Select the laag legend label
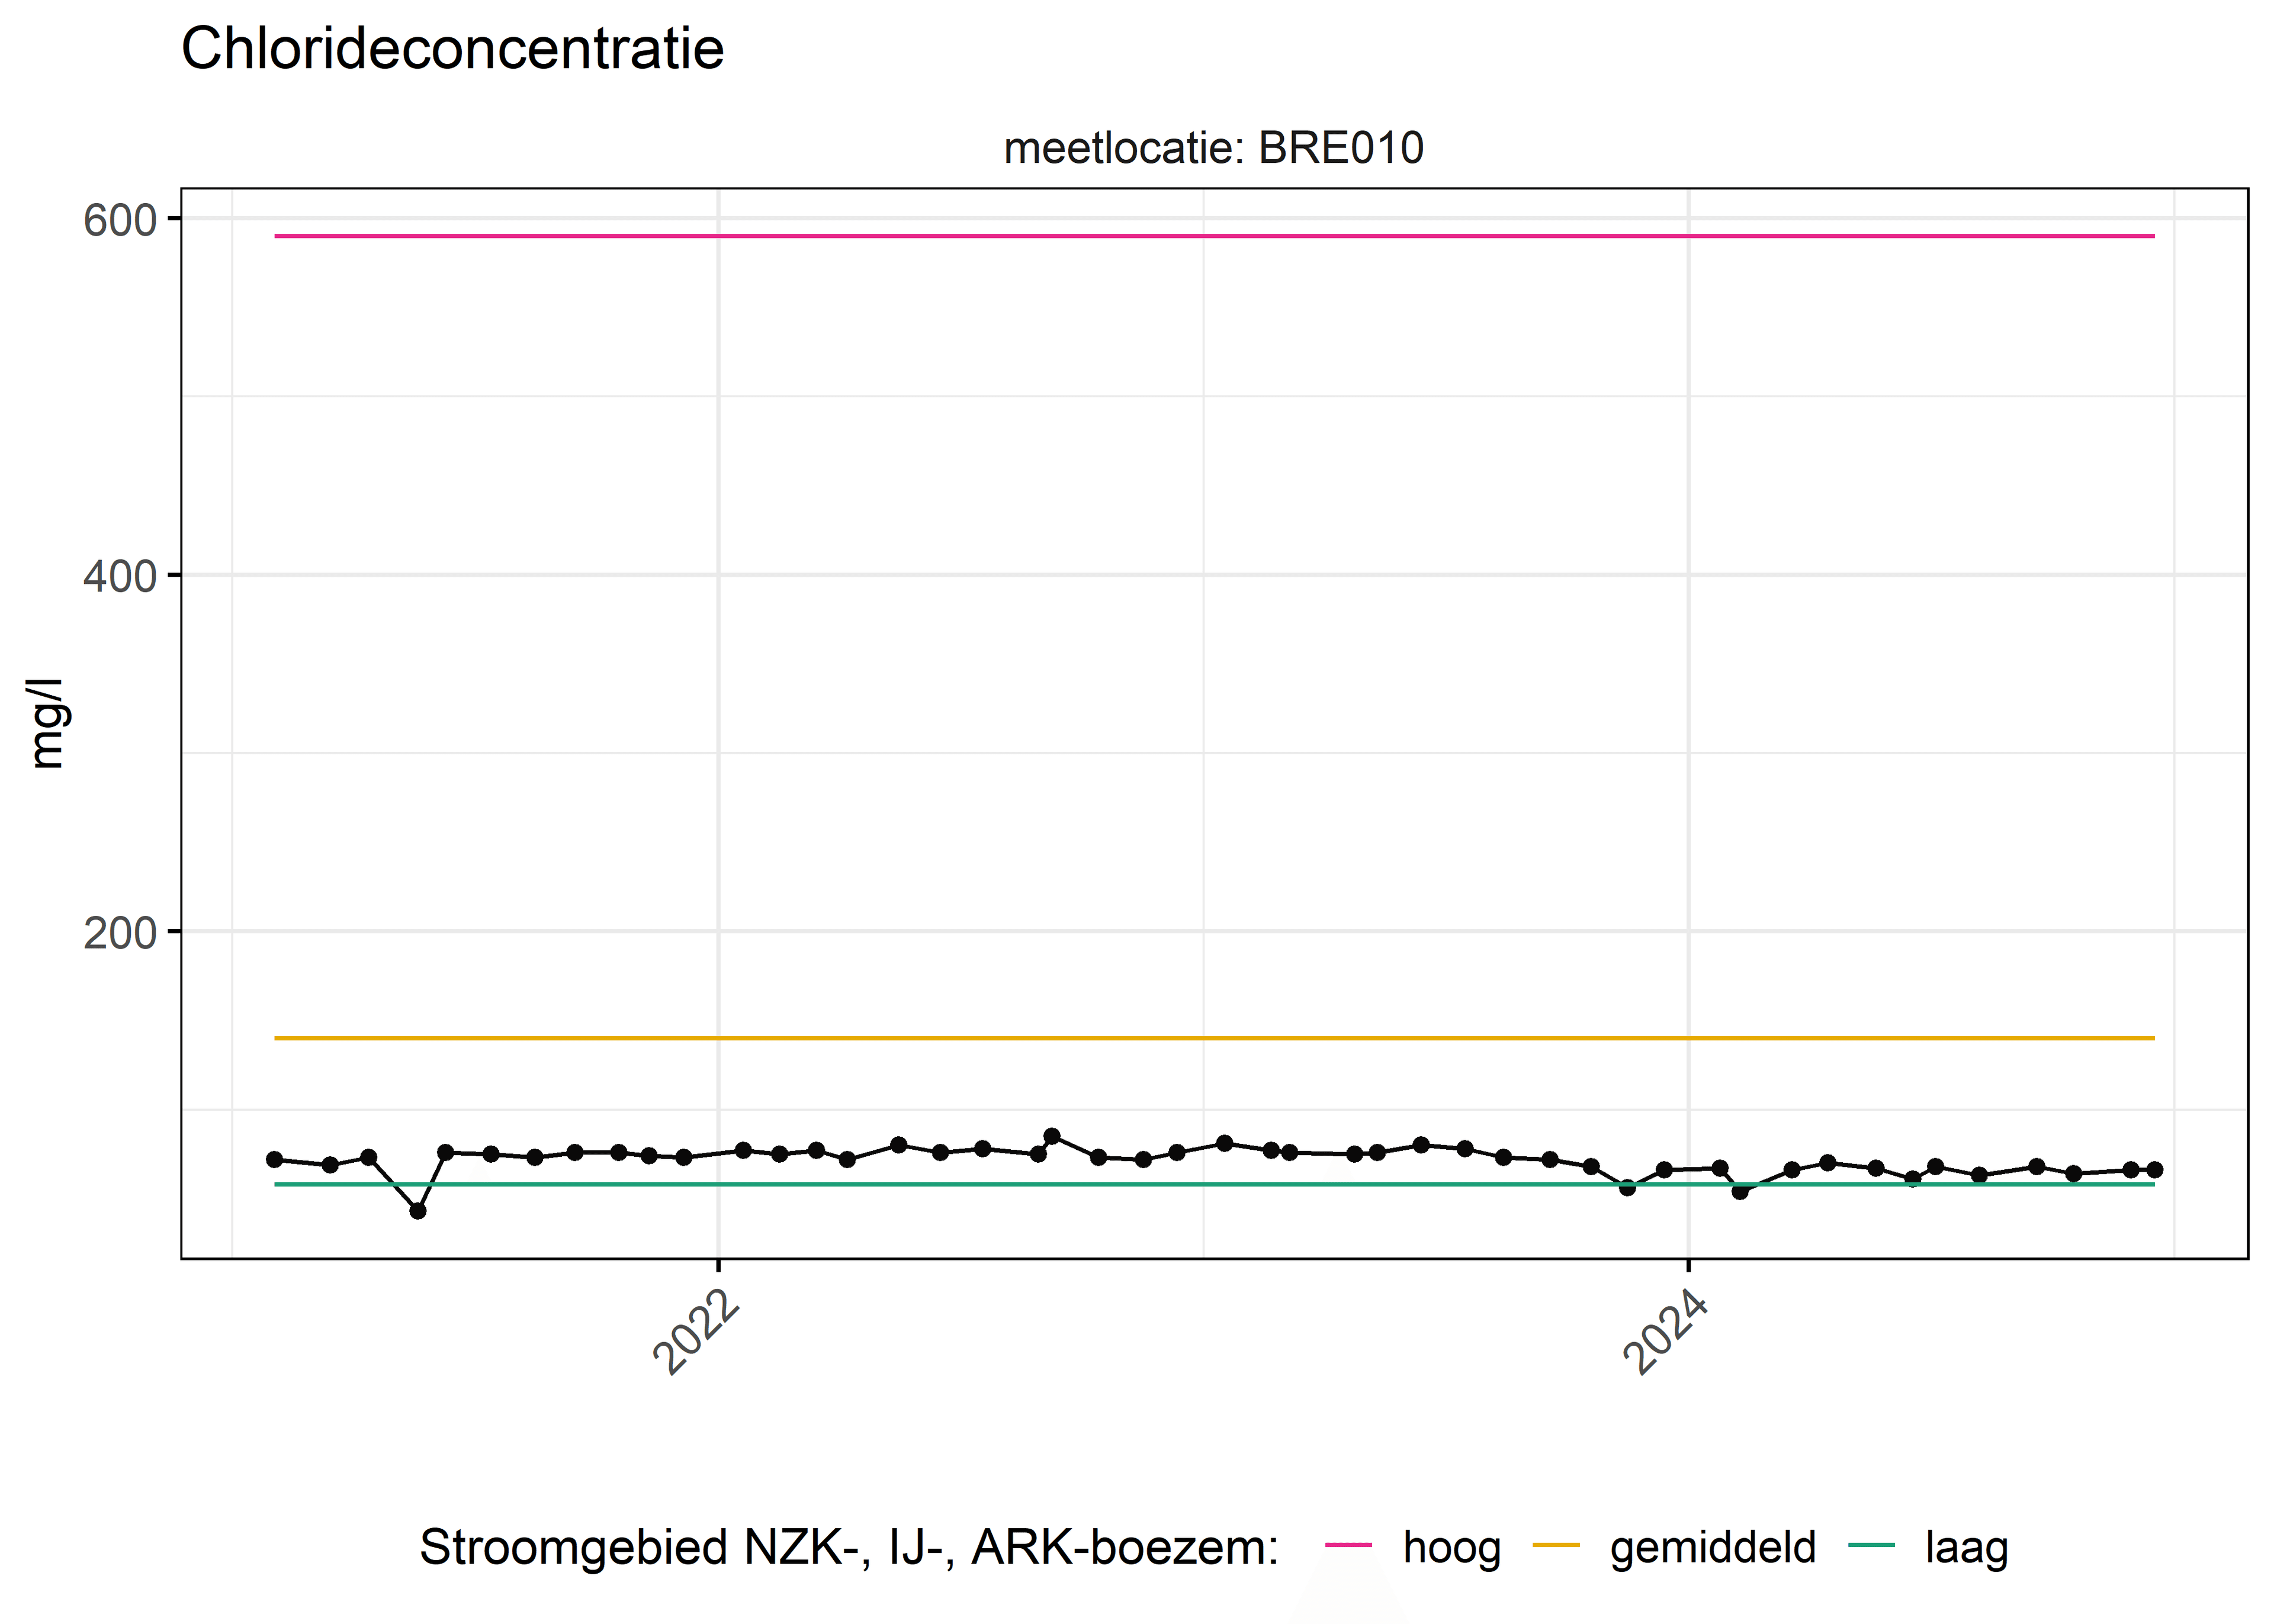 (1966, 1549)
